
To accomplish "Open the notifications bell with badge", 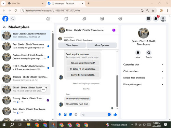I will pyautogui.click(x=156, y=19).
